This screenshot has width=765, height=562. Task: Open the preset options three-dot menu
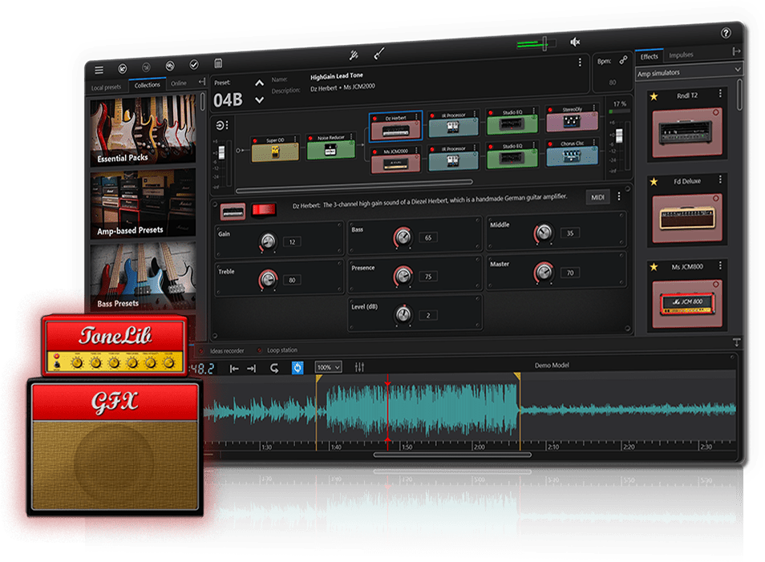pos(580,63)
